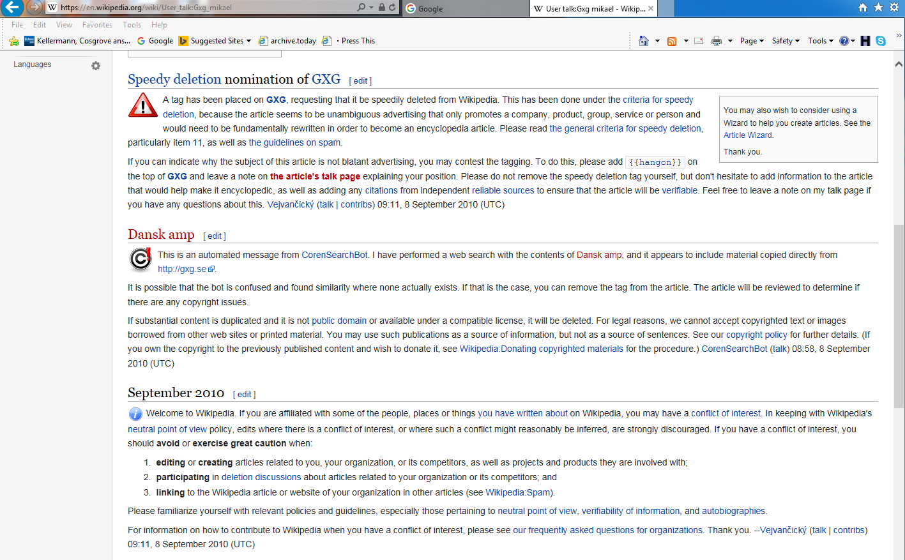905x560 pixels.
Task: Open the CorenSearchBot user link
Action: [334, 255]
